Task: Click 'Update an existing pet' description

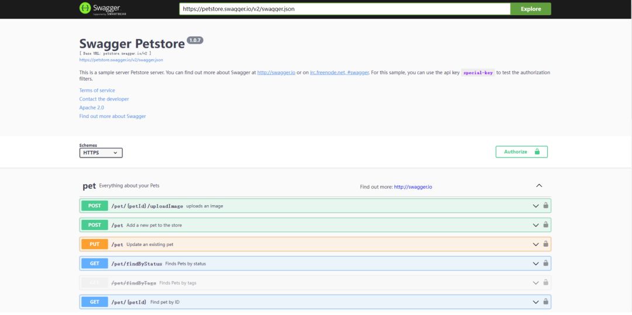Action: coord(150,245)
